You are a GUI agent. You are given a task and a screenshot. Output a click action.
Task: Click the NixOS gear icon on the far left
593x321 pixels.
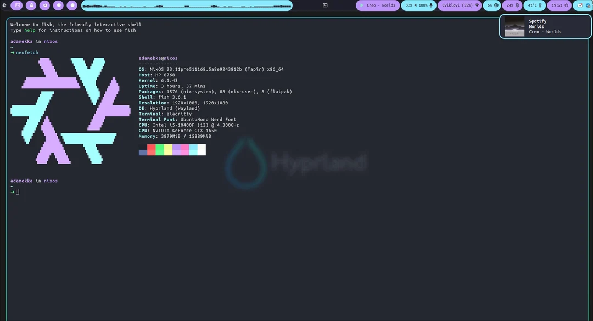[x=4, y=5]
